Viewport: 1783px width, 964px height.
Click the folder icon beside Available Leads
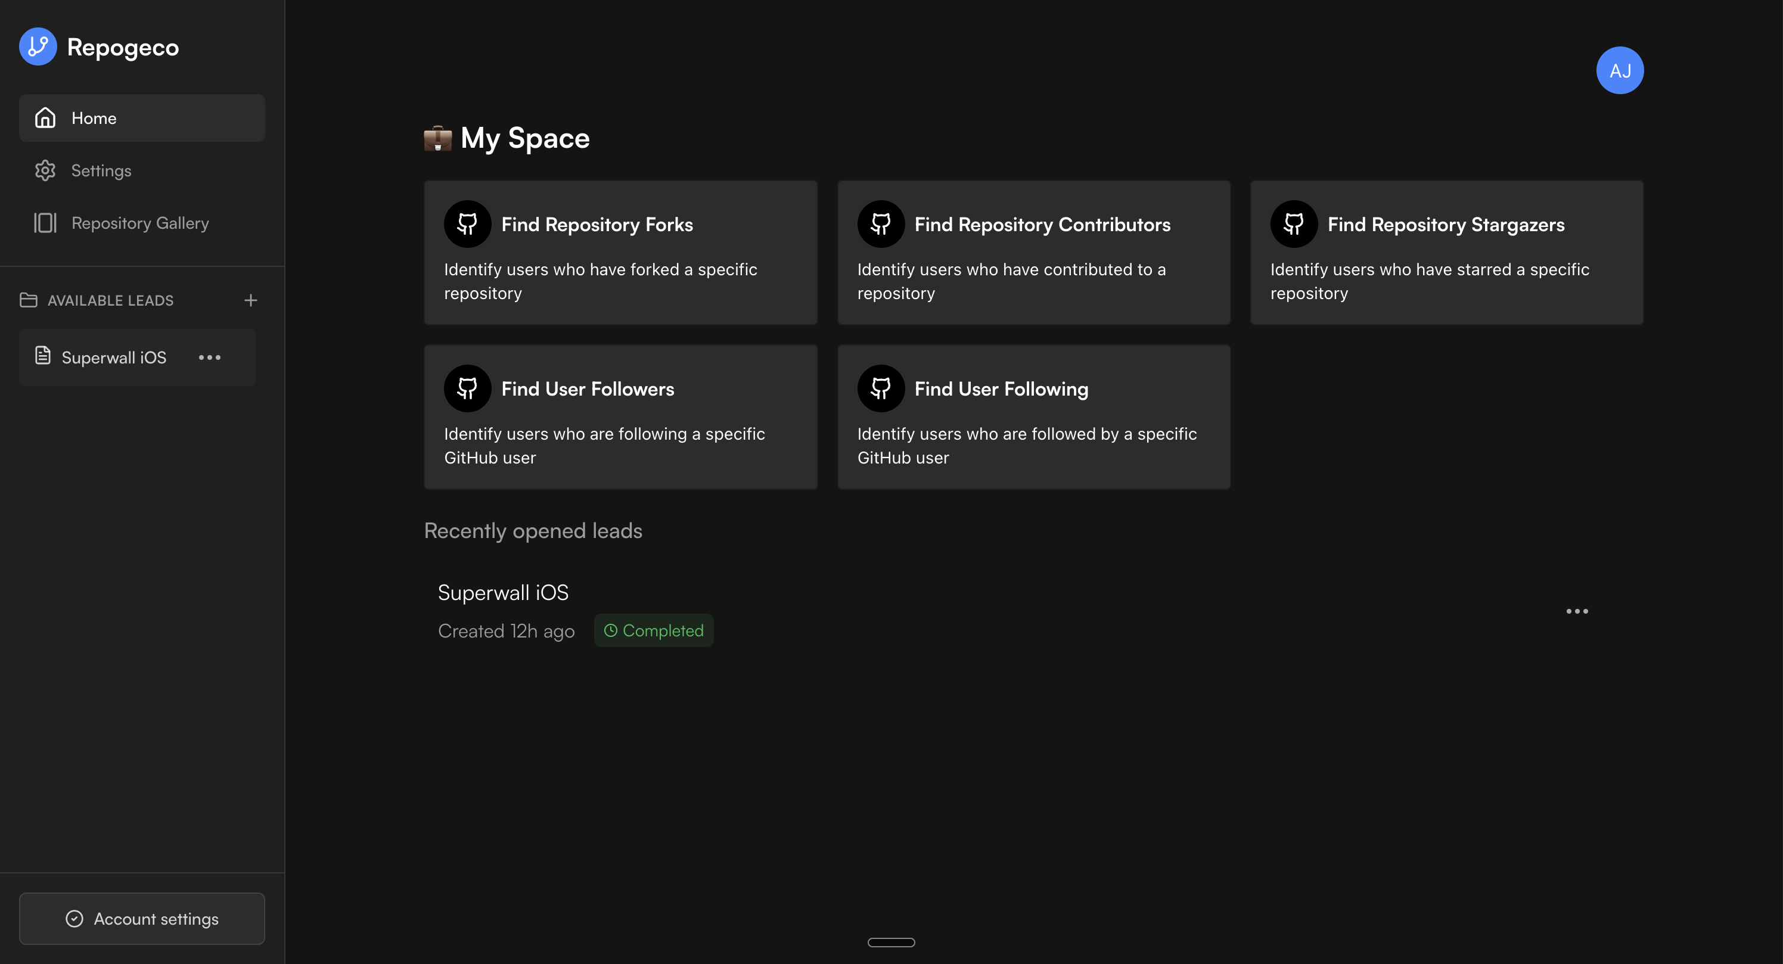(29, 300)
